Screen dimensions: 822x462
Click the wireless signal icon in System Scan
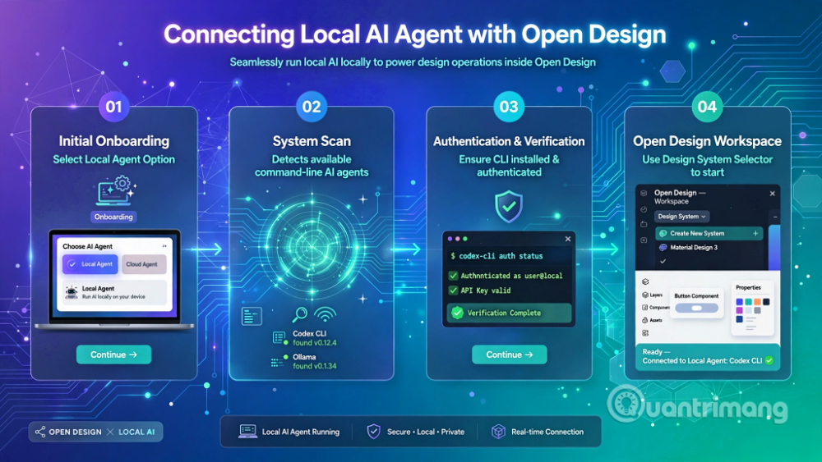pos(325,314)
